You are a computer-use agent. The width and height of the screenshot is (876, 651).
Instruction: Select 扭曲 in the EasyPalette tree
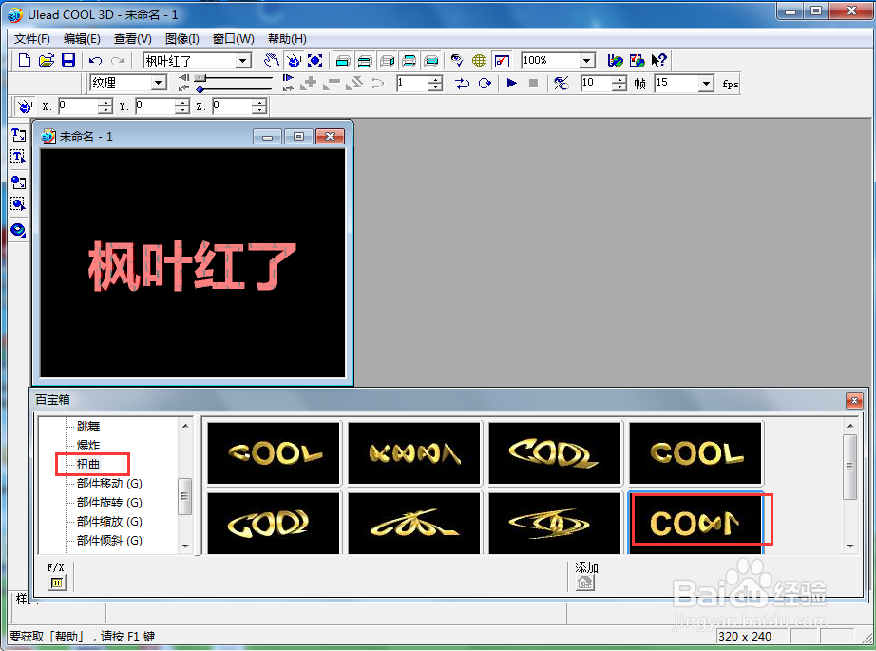[x=88, y=465]
